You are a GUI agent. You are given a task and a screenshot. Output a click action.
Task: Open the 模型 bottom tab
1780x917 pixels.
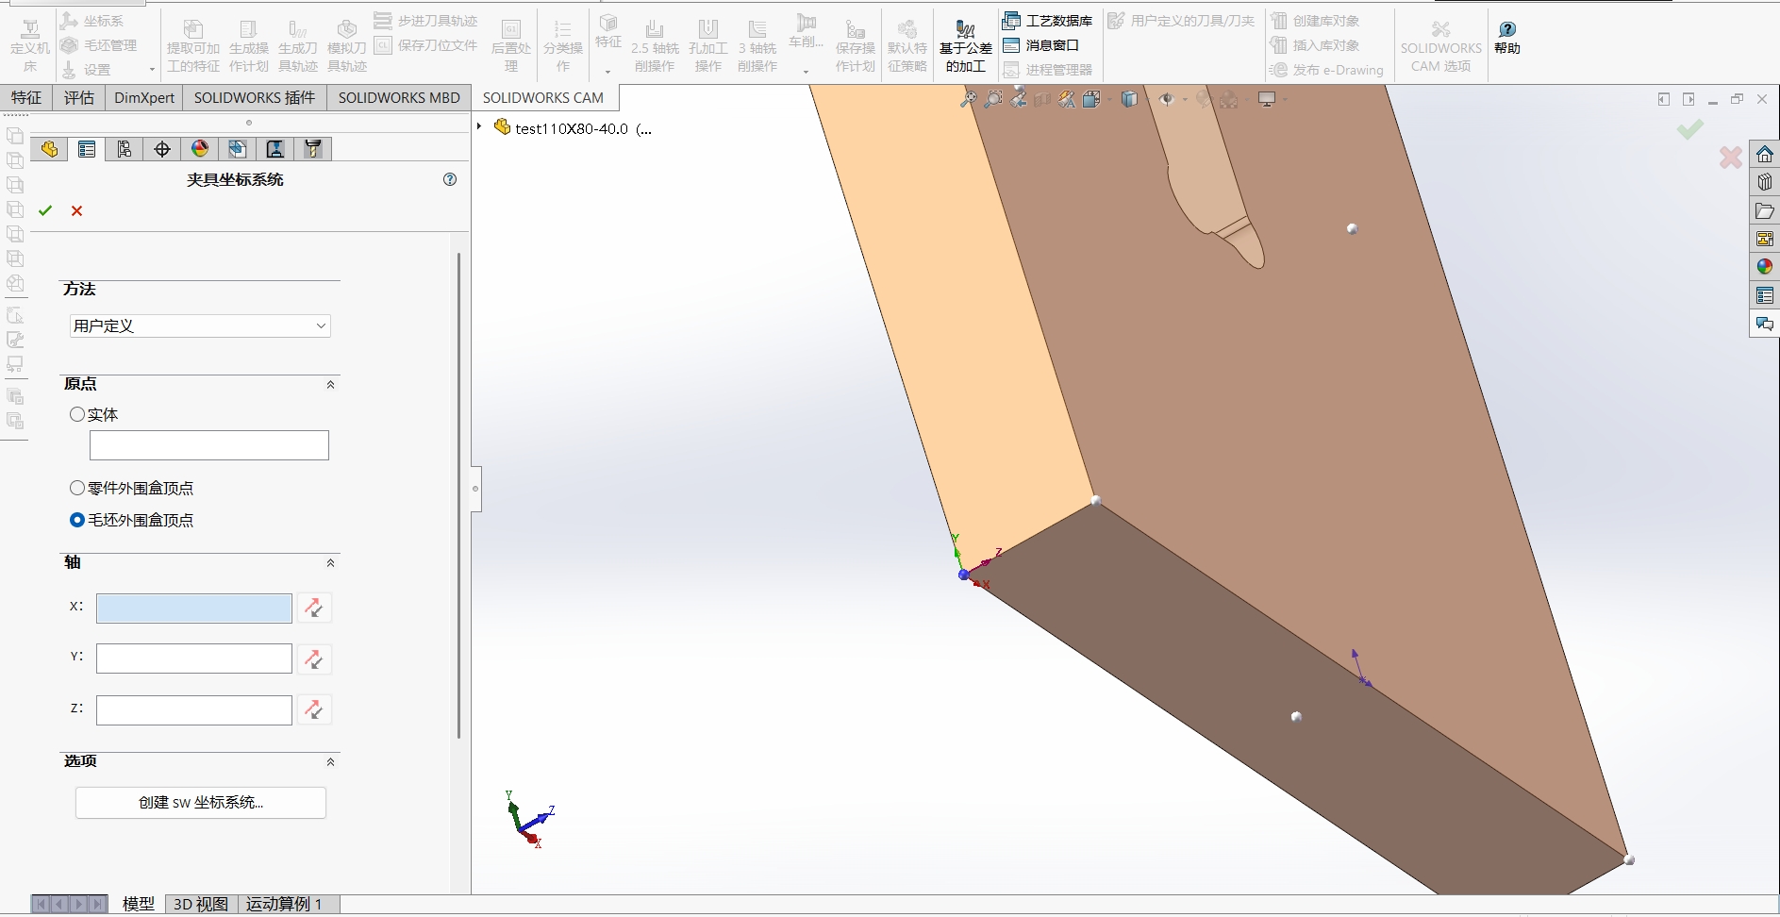[138, 904]
